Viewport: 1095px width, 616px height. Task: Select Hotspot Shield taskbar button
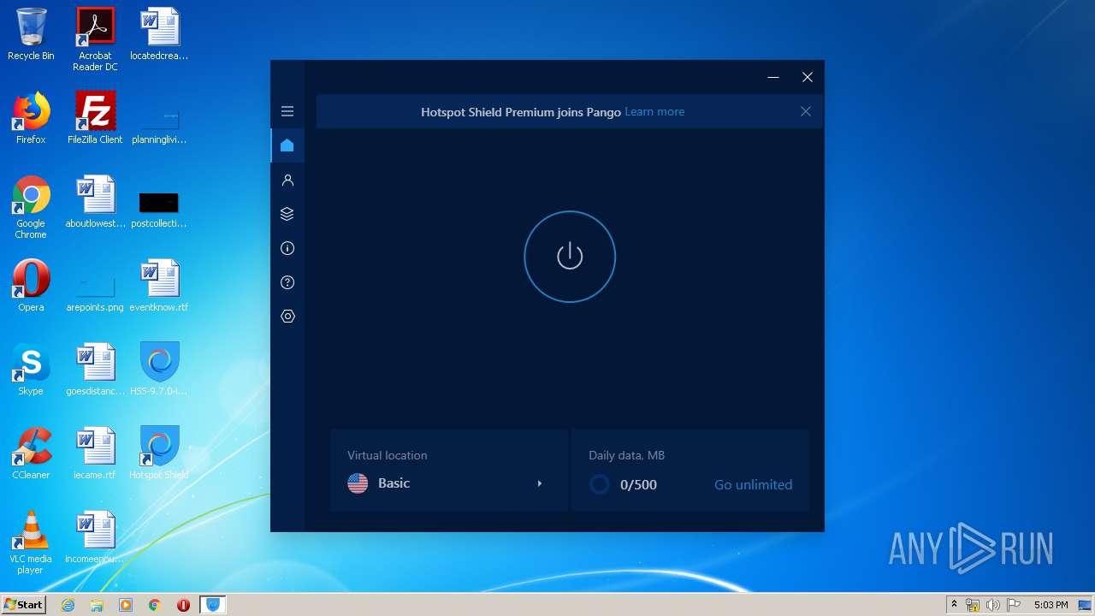coord(213,605)
